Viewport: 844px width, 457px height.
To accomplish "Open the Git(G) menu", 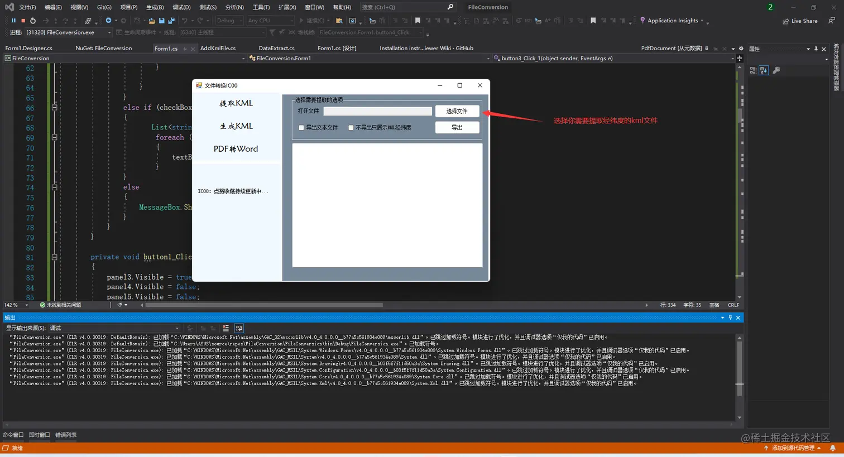I will [104, 7].
